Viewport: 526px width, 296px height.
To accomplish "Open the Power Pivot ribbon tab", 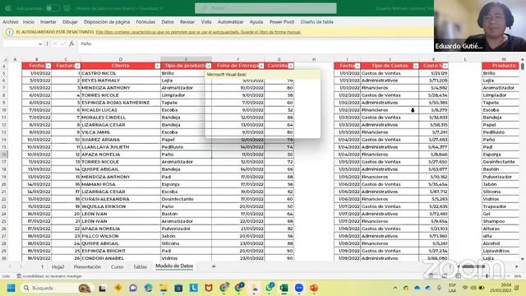I will coord(282,22).
